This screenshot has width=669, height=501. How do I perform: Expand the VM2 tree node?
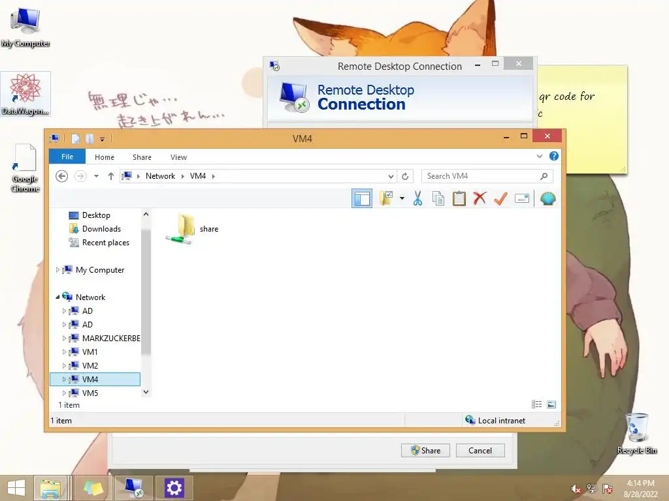pyautogui.click(x=65, y=365)
